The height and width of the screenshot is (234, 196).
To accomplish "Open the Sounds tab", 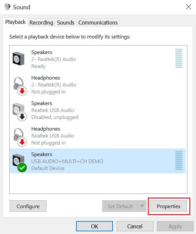I will click(66, 23).
